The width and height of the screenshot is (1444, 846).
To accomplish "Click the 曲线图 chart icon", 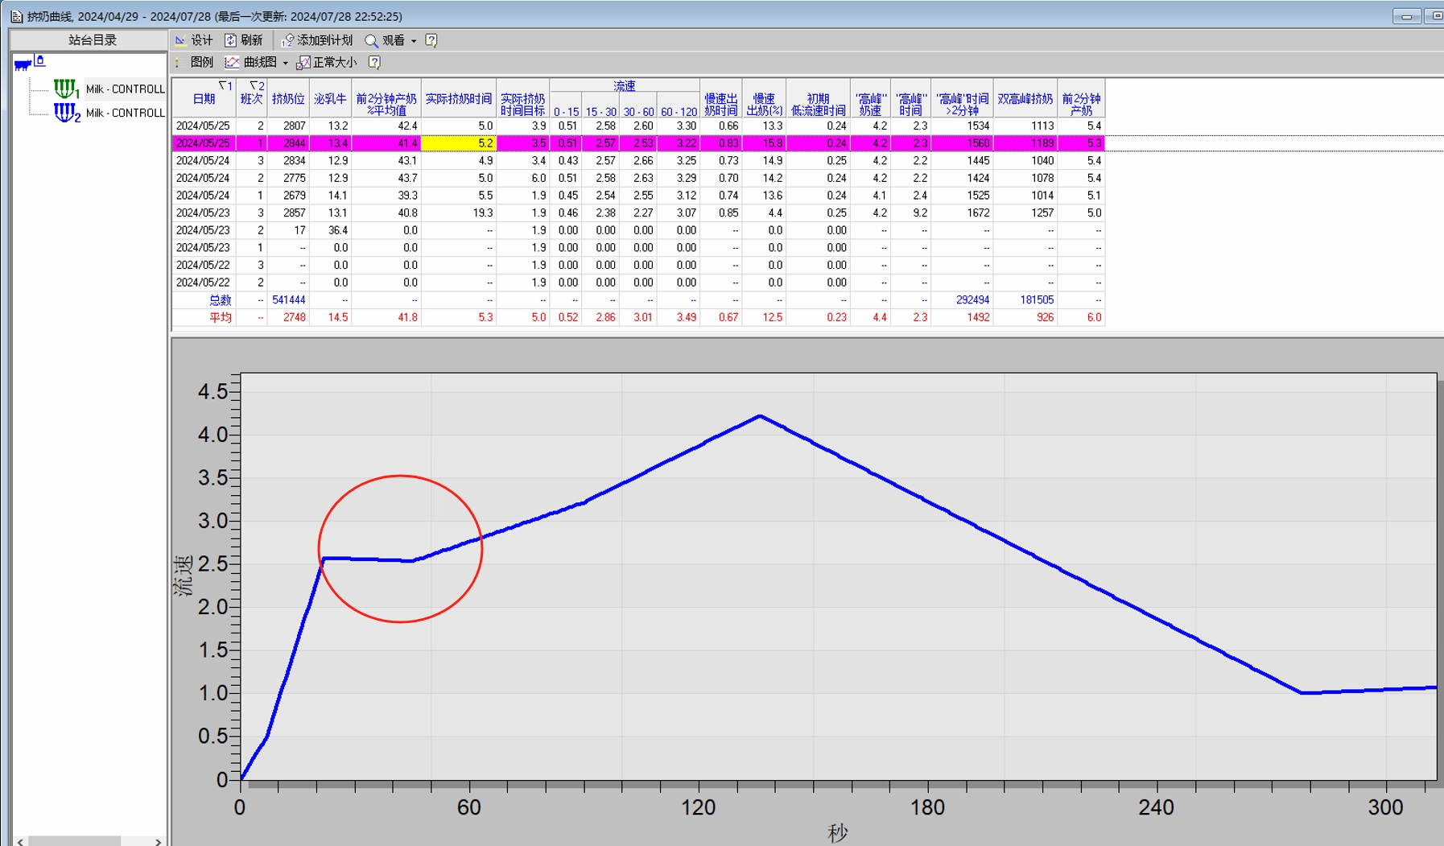I will click(232, 62).
